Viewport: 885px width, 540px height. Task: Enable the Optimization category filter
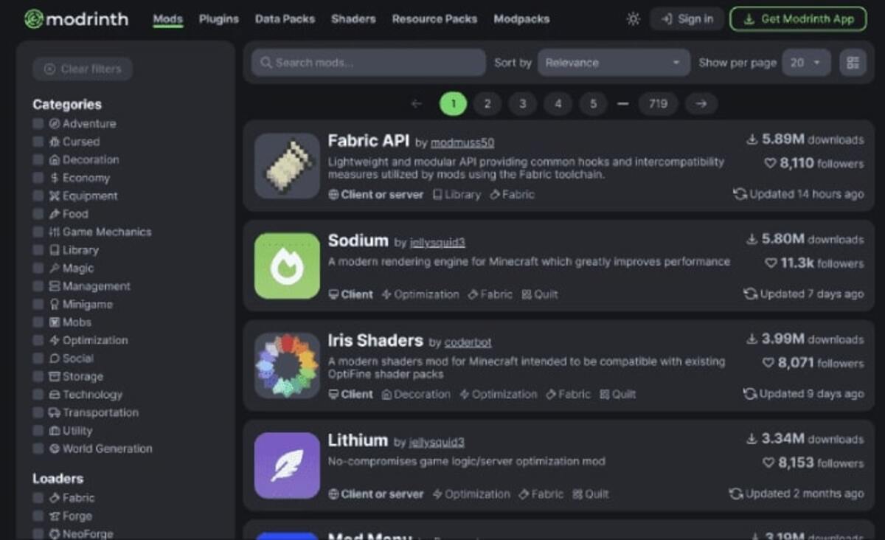[x=38, y=340]
